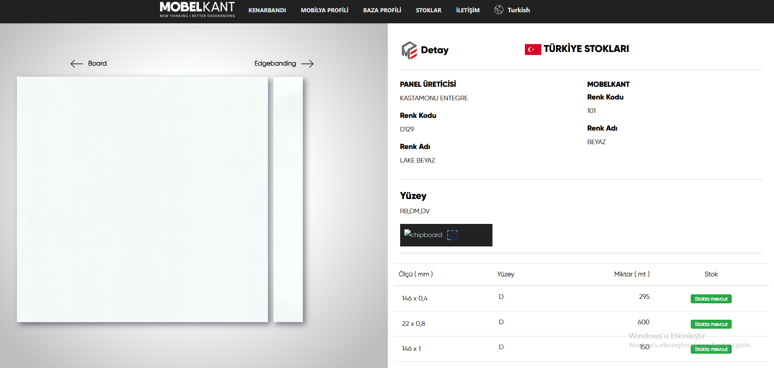Select the 22 x 0,8 size cell
The width and height of the screenshot is (774, 368).
click(413, 324)
